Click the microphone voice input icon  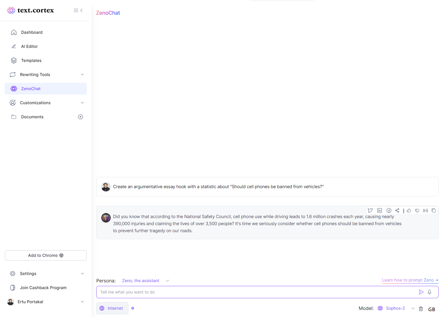[x=429, y=292]
